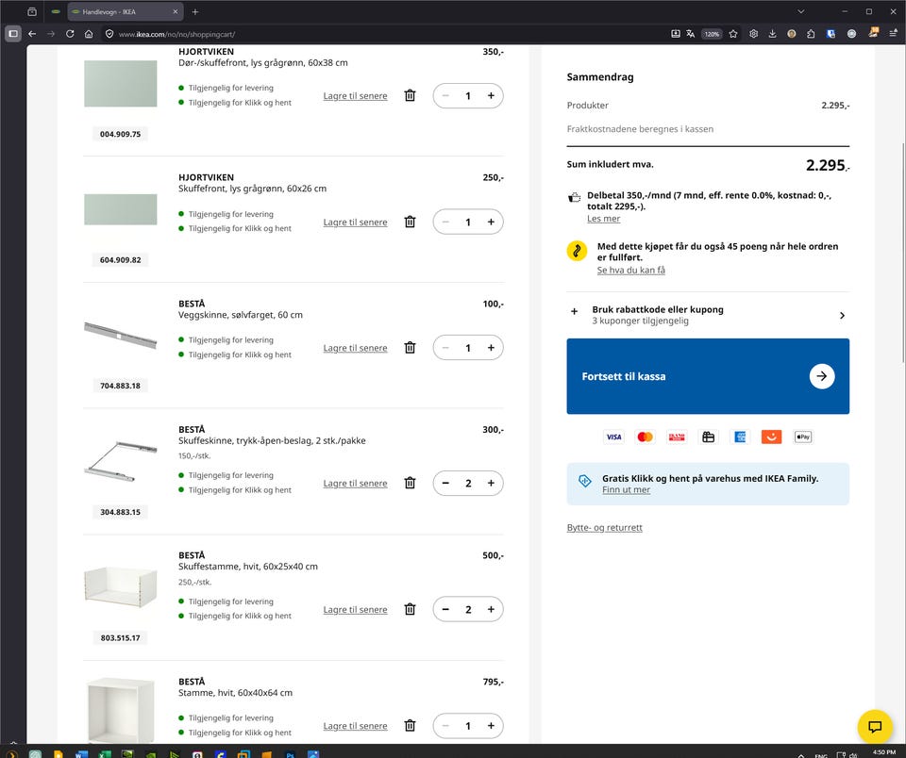Image resolution: width=906 pixels, height=758 pixels.
Task: Open Finn ut mer IKEA Family link
Action: (626, 489)
